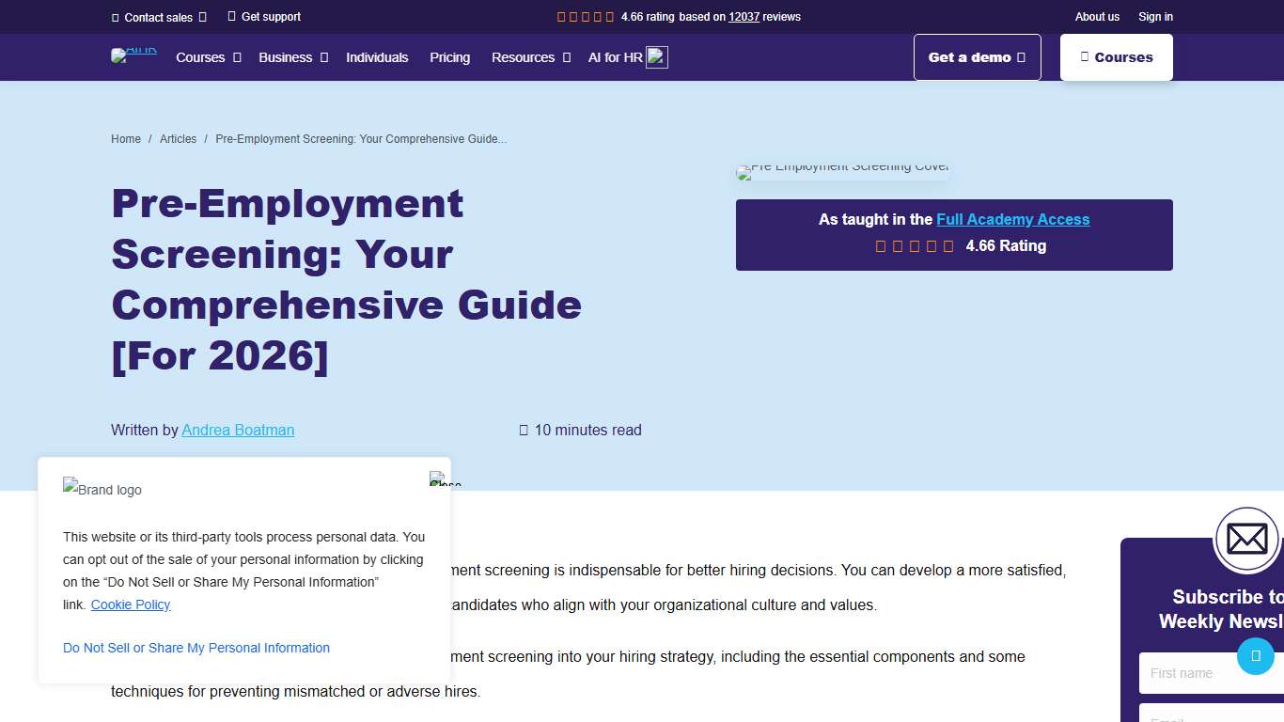Click the clock icon next to reading time
The image size is (1284, 722).
pos(524,430)
